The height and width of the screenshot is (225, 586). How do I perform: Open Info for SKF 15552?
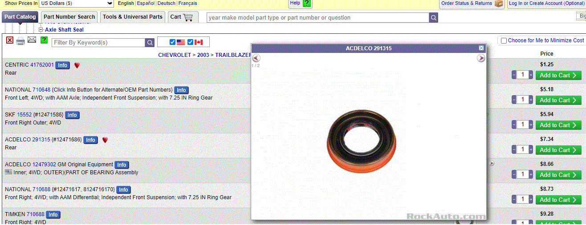72,115
